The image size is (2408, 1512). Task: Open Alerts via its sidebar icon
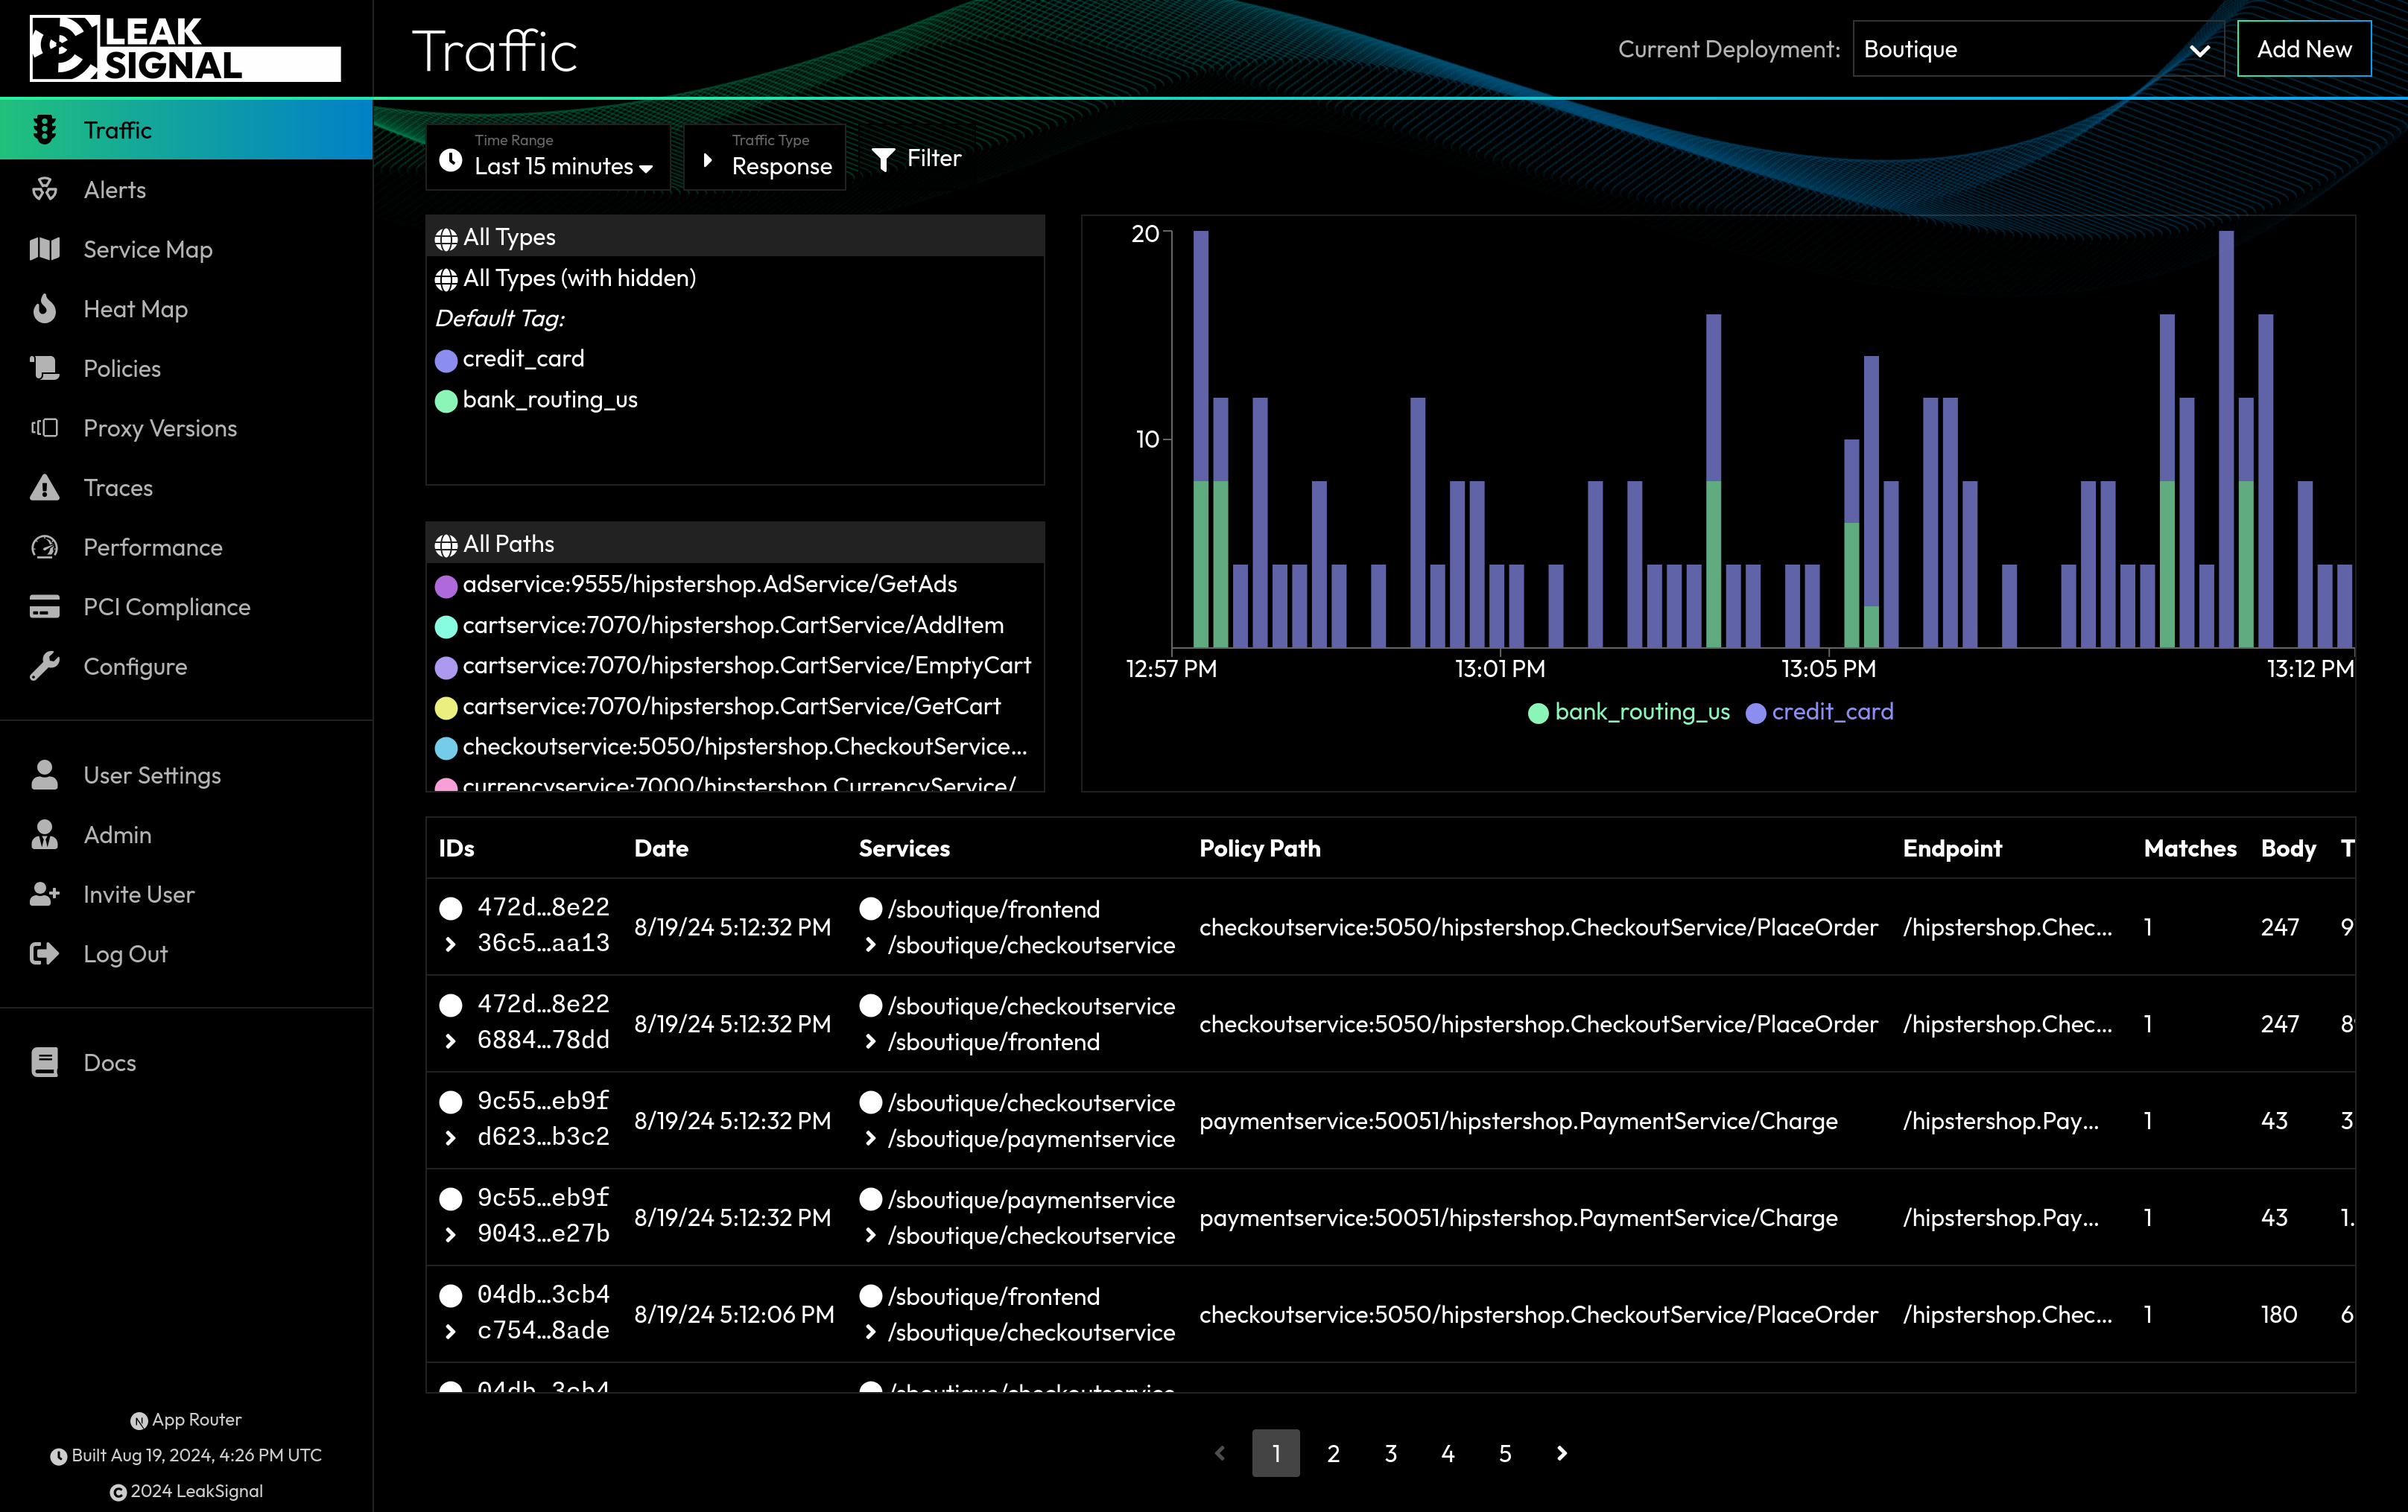coord(44,189)
